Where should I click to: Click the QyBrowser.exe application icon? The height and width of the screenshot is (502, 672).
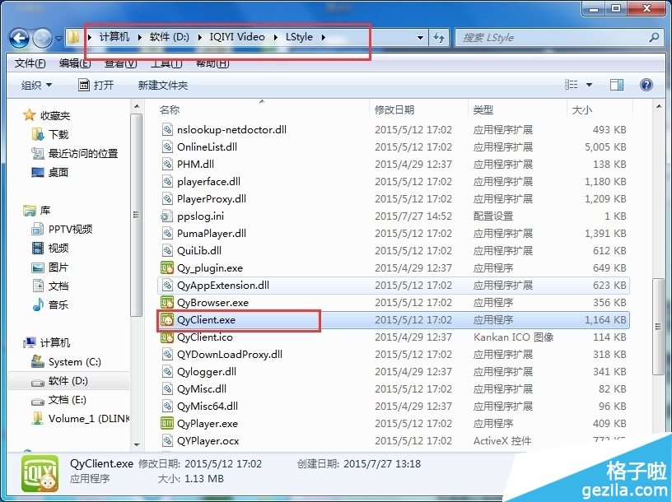tap(166, 302)
